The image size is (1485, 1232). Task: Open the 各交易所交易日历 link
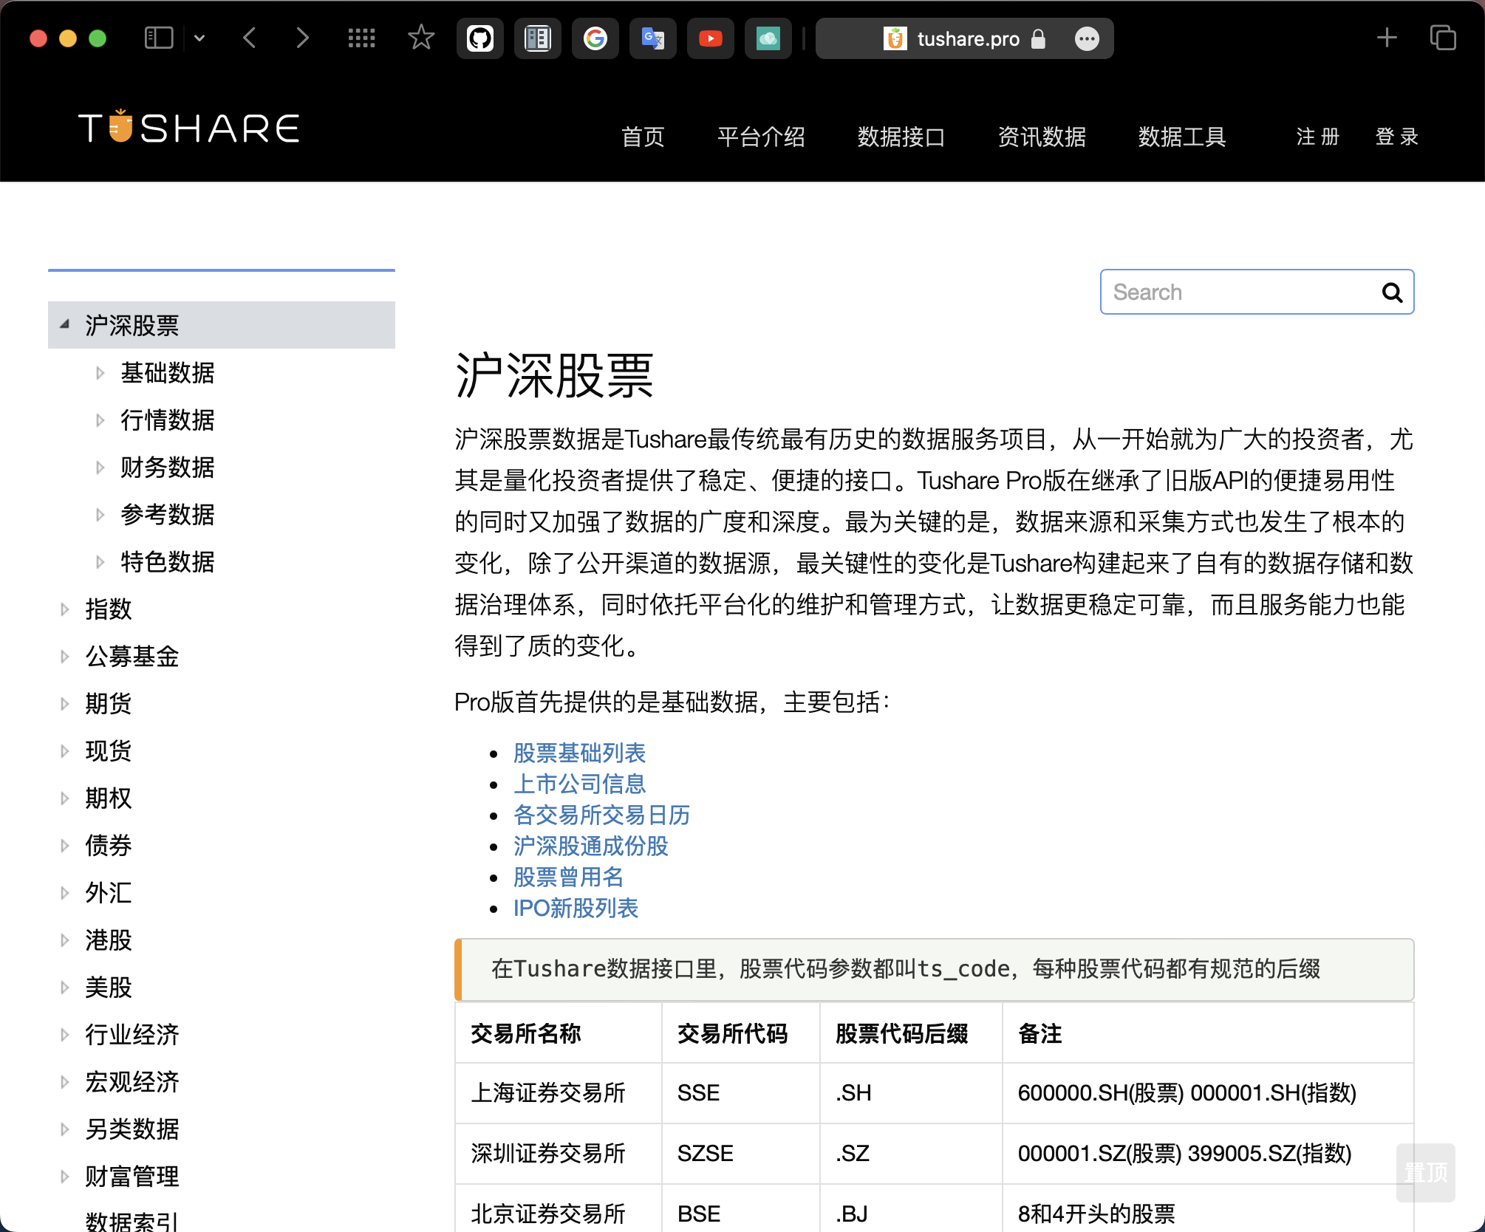click(x=602, y=815)
